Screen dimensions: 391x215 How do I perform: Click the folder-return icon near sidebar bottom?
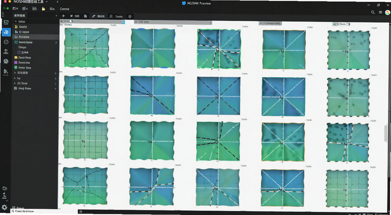pyautogui.click(x=5, y=188)
